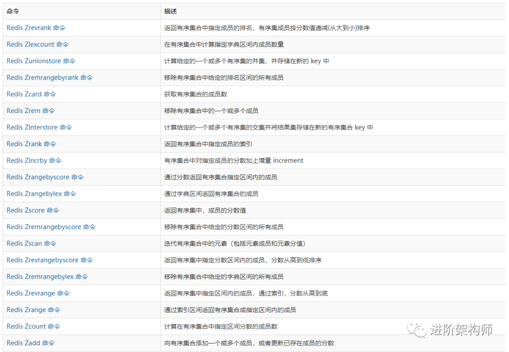
Task: Select text 计算在有序集合中指定区间分数的成员数
Action: click(x=221, y=327)
